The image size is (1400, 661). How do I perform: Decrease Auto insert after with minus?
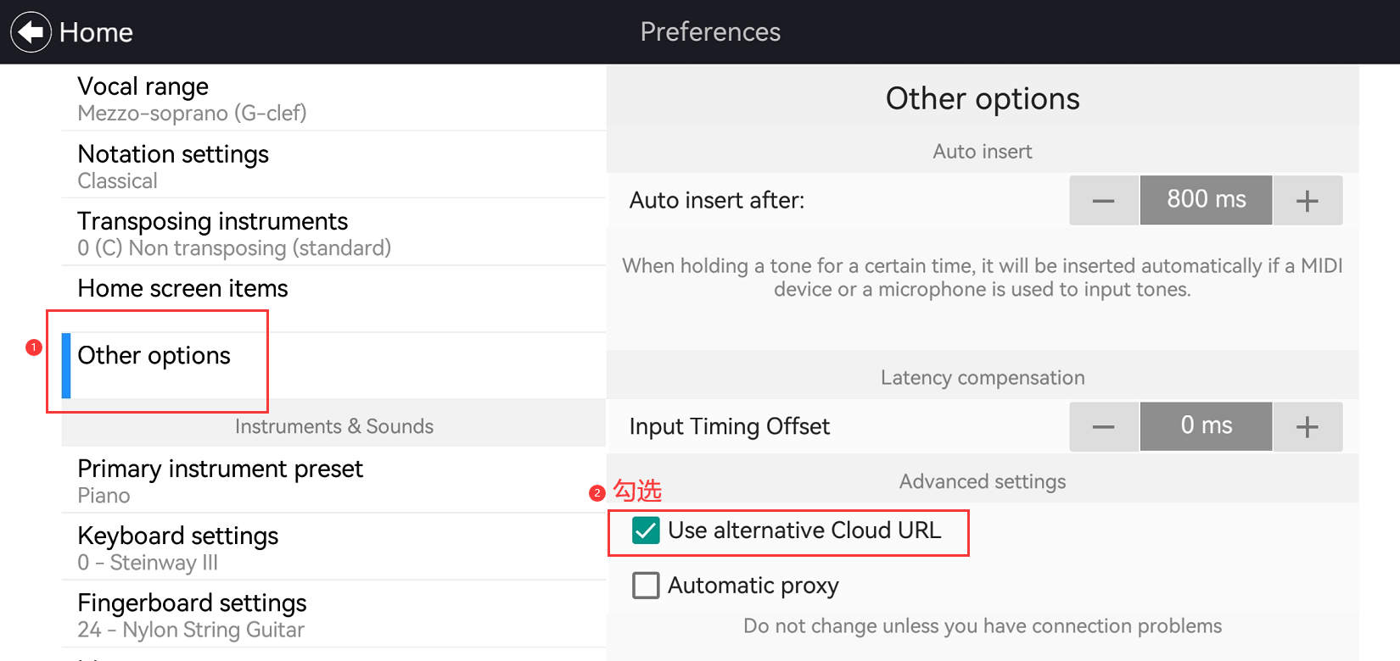[x=1103, y=201]
